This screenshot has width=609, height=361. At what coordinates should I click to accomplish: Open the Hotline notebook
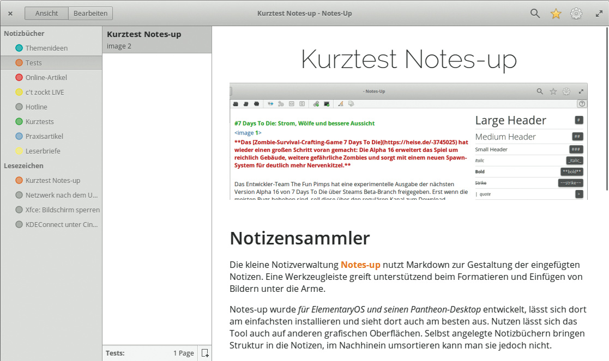[x=37, y=107]
